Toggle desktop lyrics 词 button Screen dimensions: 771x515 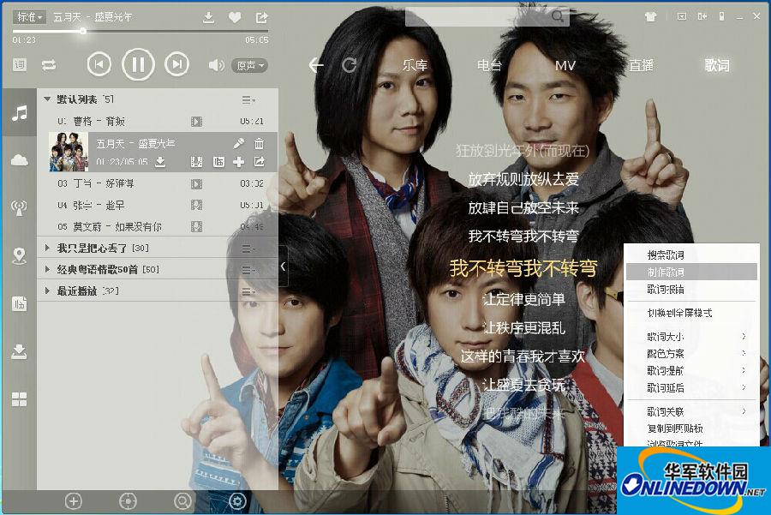coord(20,65)
